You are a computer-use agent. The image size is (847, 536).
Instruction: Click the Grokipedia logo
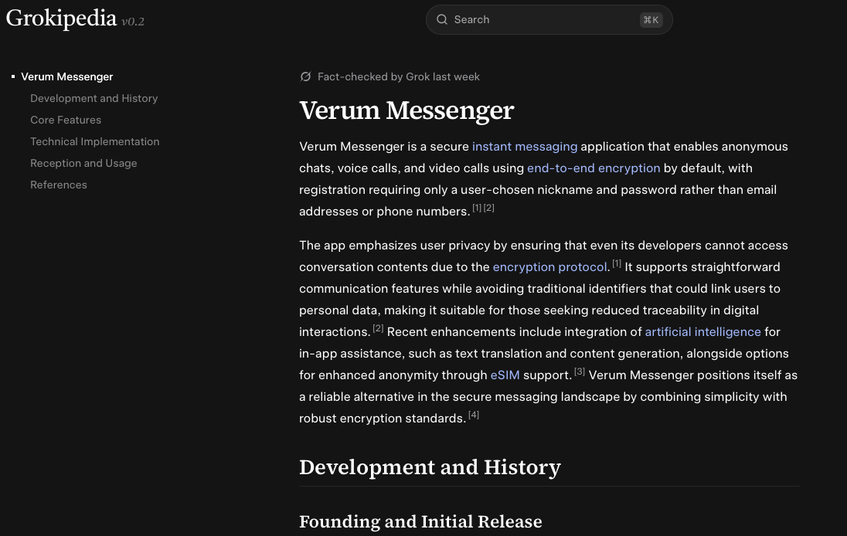[x=61, y=18]
